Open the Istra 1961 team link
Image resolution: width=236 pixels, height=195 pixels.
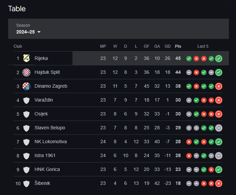45,155
